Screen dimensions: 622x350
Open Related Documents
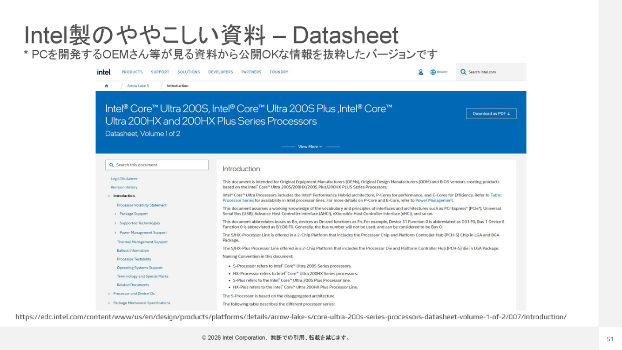[133, 285]
